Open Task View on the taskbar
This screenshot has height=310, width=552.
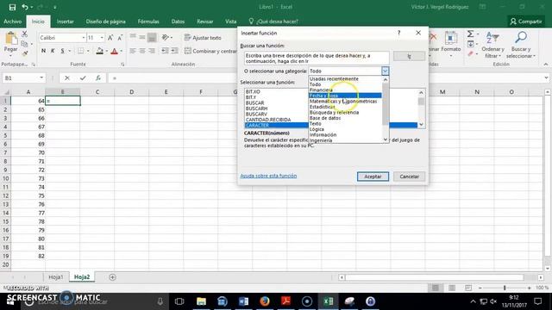pos(179,301)
